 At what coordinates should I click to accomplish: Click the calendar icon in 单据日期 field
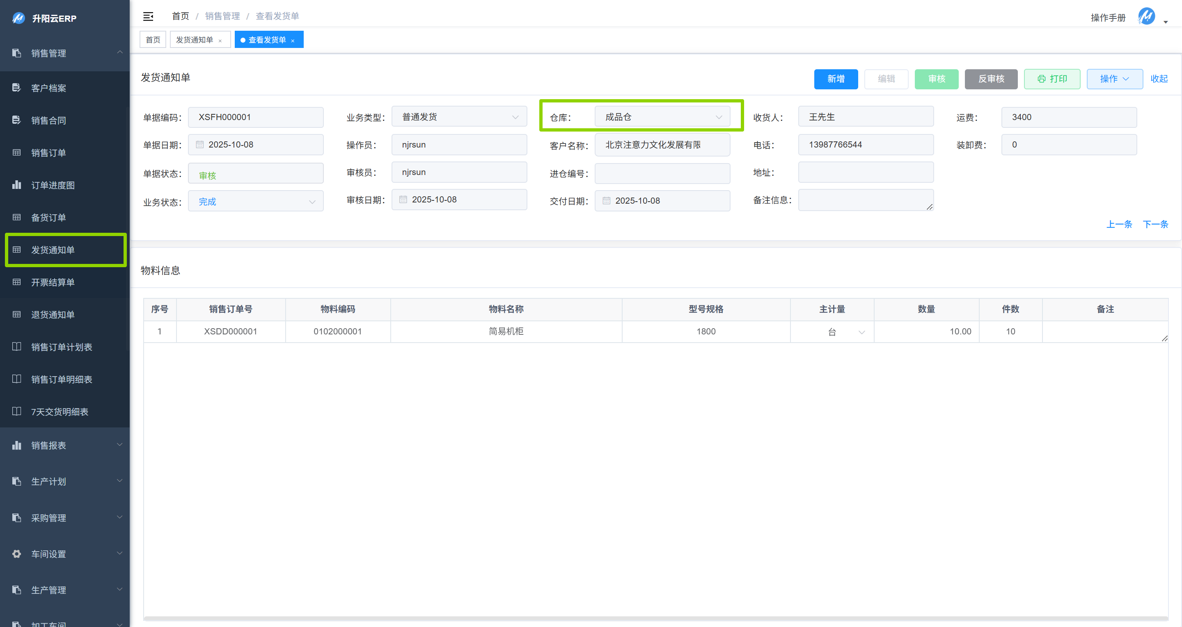[199, 144]
